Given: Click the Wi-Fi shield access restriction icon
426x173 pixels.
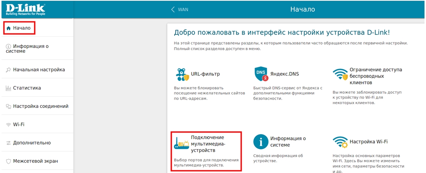Looking at the screenshot, I should (340, 75).
